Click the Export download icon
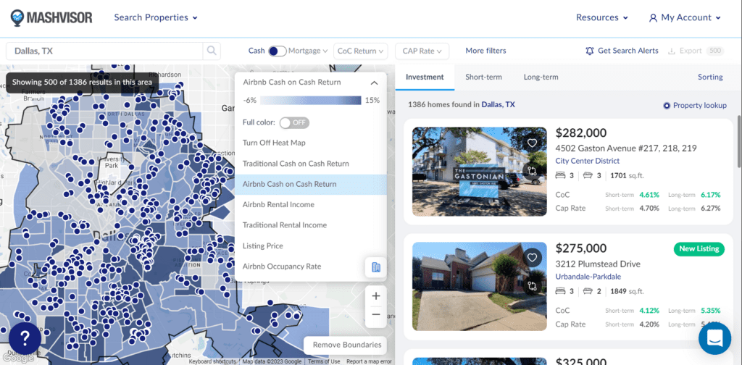 coord(671,51)
